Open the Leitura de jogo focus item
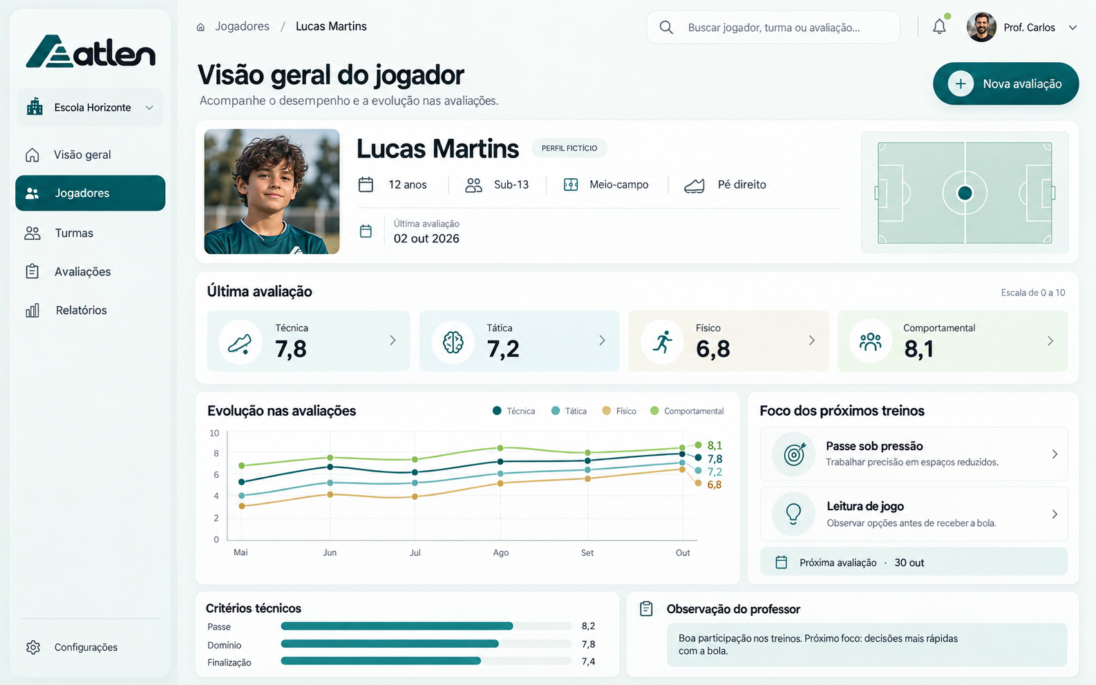 [x=914, y=514]
